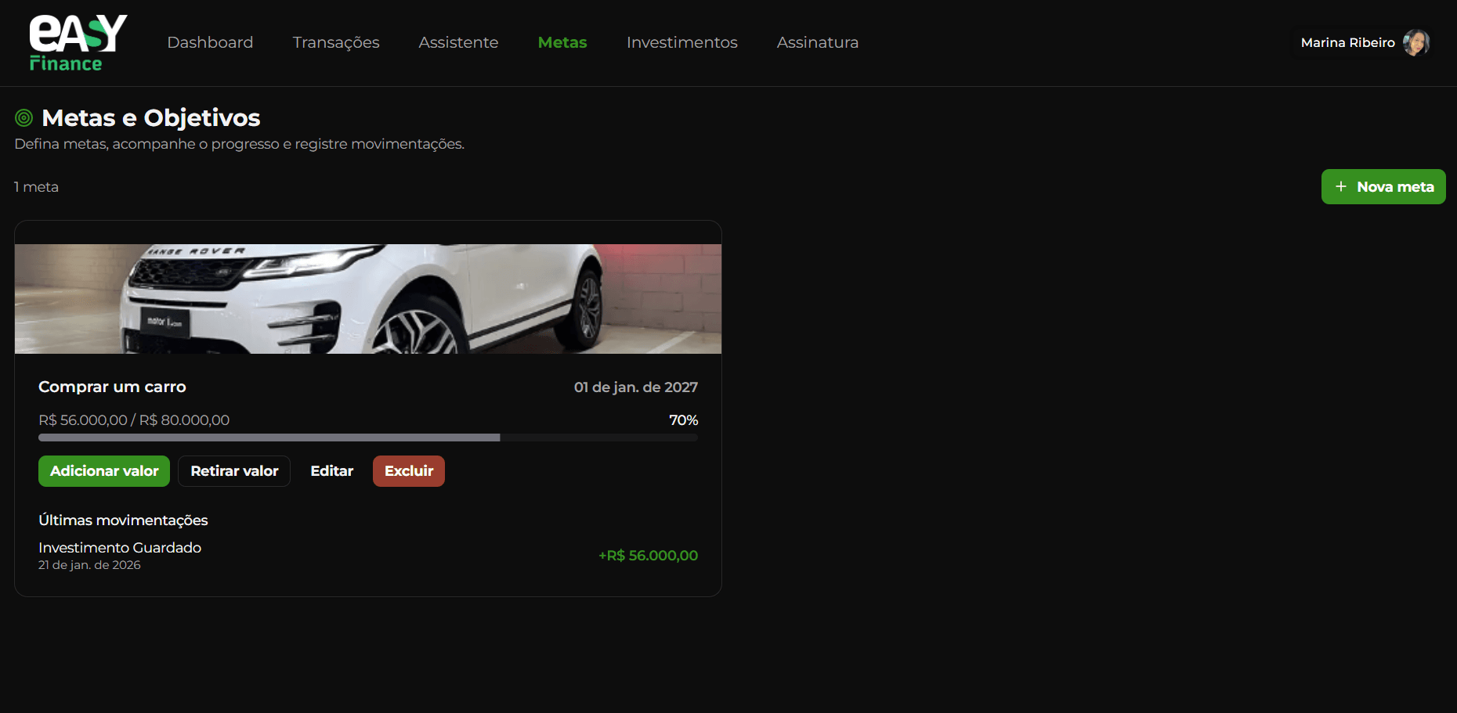Image resolution: width=1457 pixels, height=713 pixels.
Task: Select the Metas navigation item
Action: coord(562,42)
